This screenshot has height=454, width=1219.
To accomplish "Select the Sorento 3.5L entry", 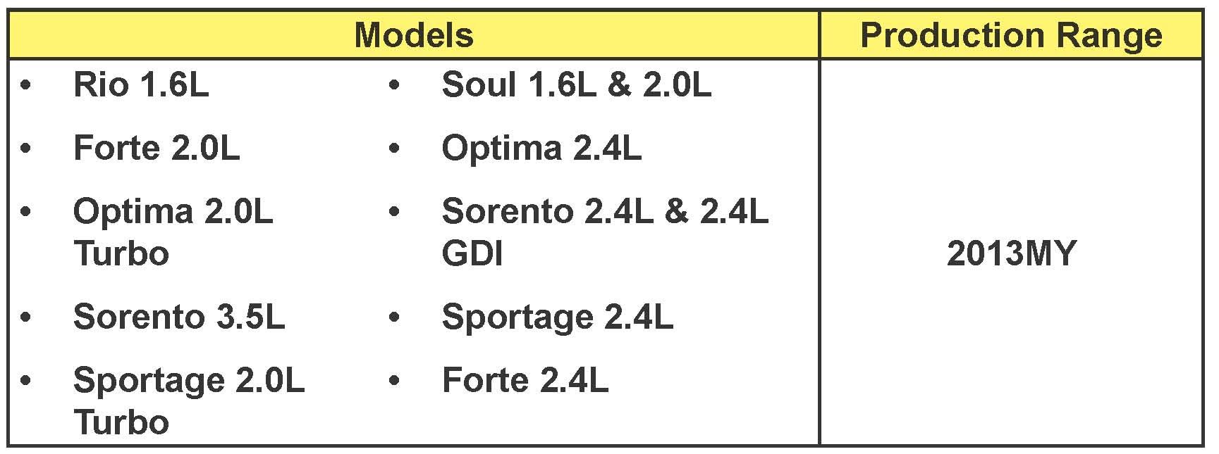I will (179, 317).
